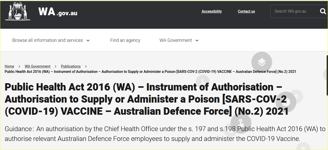The image size is (328, 150).
Task: Click chevron beside Browse all information and services
Action: tap(88, 41)
